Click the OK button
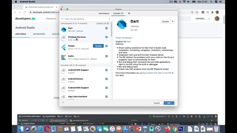 point(169,103)
